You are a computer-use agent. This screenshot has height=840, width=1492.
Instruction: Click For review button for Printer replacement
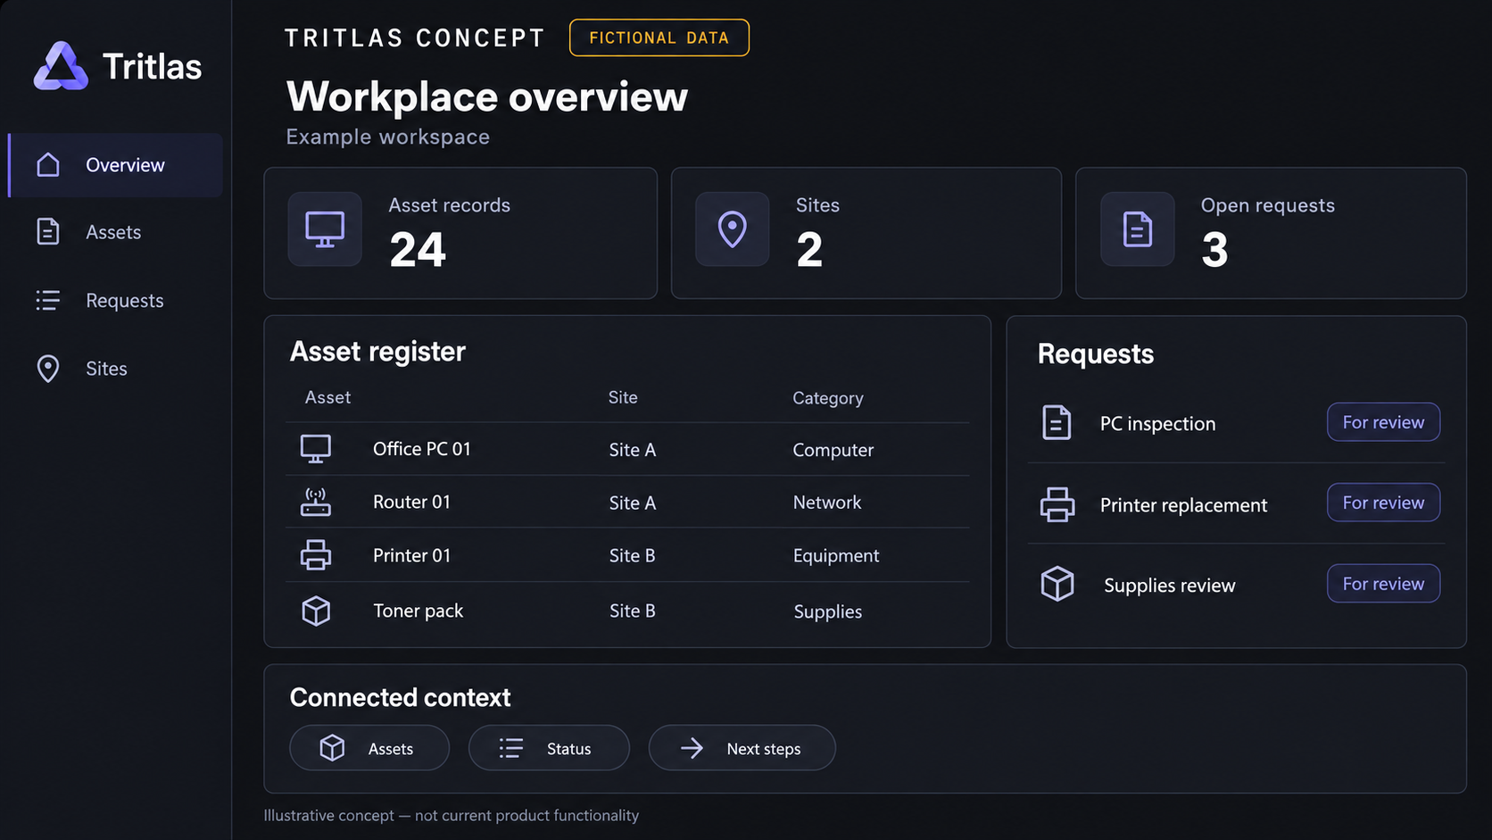[1383, 503]
